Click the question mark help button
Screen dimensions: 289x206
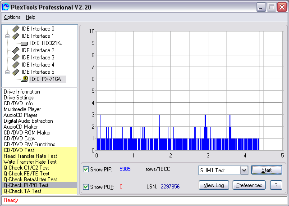[x=276, y=185]
